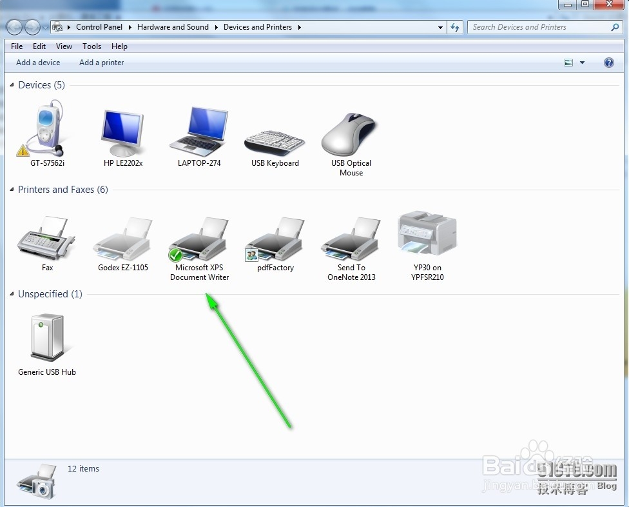Go to Hardware and Sound breadcrumb
The width and height of the screenshot is (629, 507).
173,27
